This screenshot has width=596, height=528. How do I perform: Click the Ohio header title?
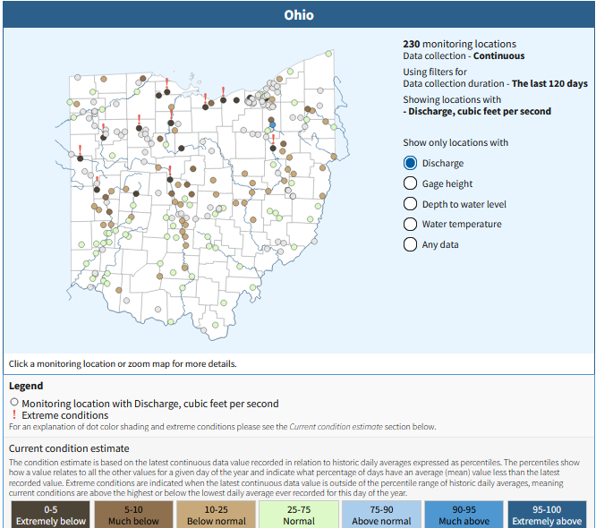pos(299,15)
